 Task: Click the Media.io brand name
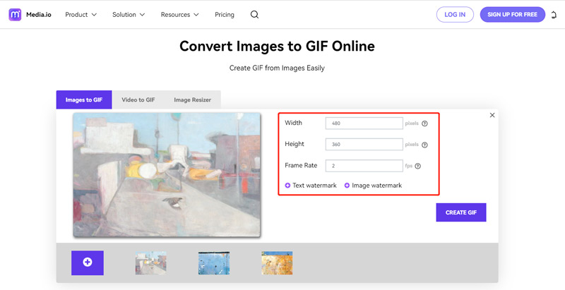[39, 15]
